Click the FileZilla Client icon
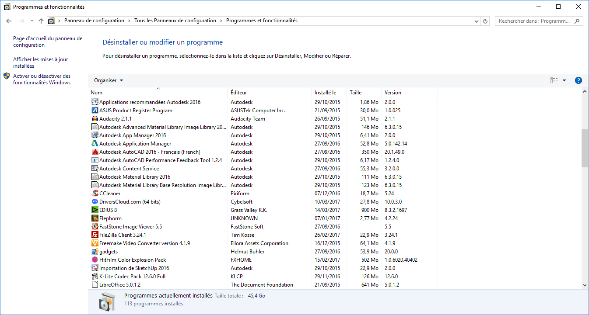The width and height of the screenshot is (589, 315). click(95, 235)
